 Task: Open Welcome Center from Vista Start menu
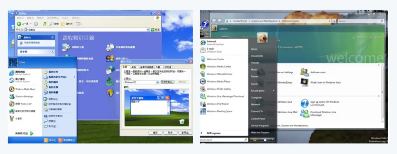(x=212, y=59)
